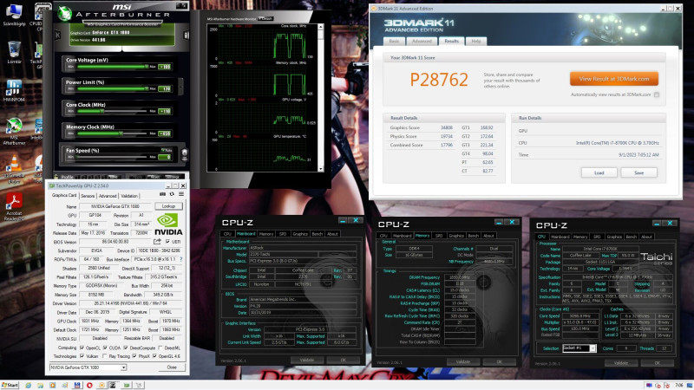Click the Close button in GPU-Z

[172, 367]
